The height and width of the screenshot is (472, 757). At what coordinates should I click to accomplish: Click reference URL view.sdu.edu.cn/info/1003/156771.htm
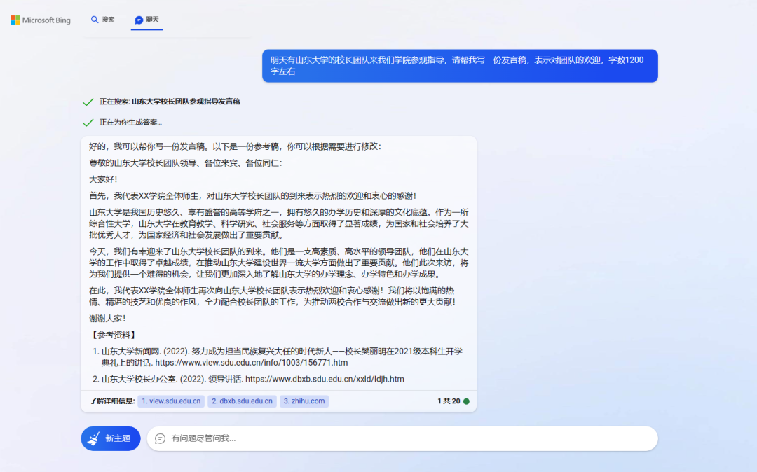pyautogui.click(x=252, y=363)
